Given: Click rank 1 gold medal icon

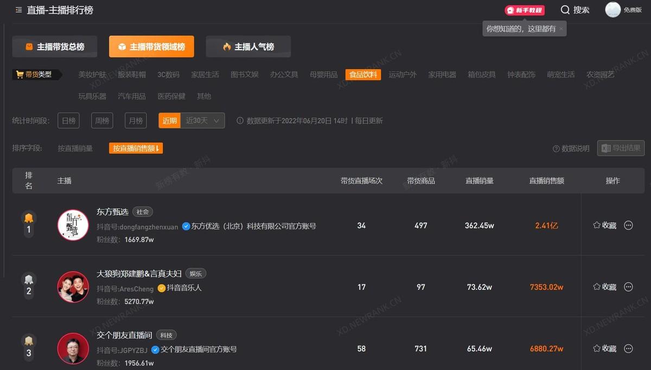Looking at the screenshot, I should (x=29, y=218).
